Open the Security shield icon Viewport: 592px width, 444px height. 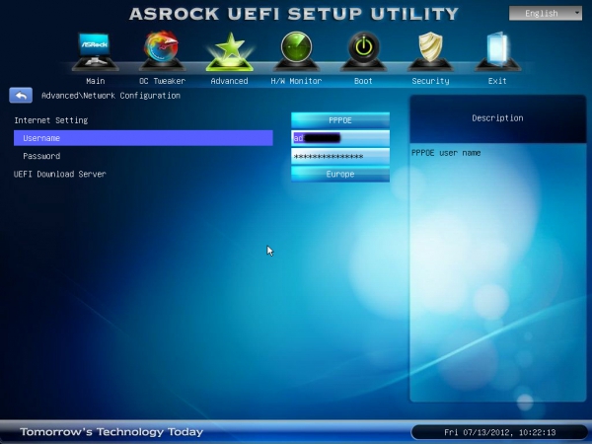pyautogui.click(x=430, y=51)
